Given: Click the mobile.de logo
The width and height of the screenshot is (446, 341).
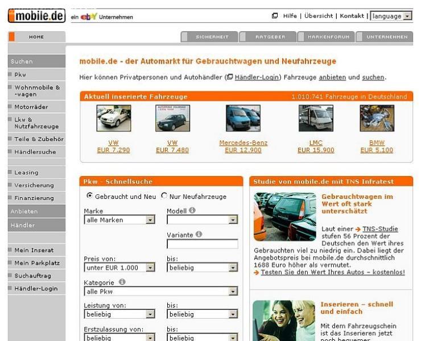Looking at the screenshot, I should pyautogui.click(x=36, y=16).
